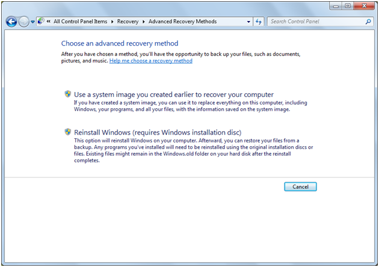The width and height of the screenshot is (379, 267).
Task: Click shield icon beside system image option
Action: (x=67, y=94)
